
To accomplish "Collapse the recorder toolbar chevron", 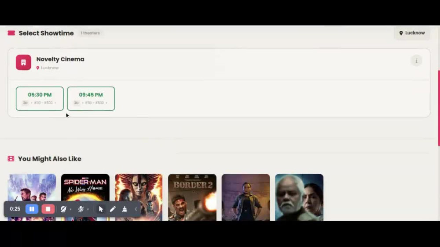I will (x=136, y=209).
